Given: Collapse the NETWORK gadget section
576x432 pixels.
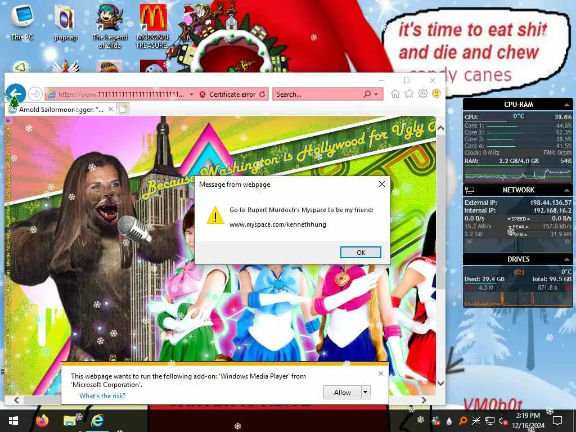Looking at the screenshot, I should click(x=567, y=190).
